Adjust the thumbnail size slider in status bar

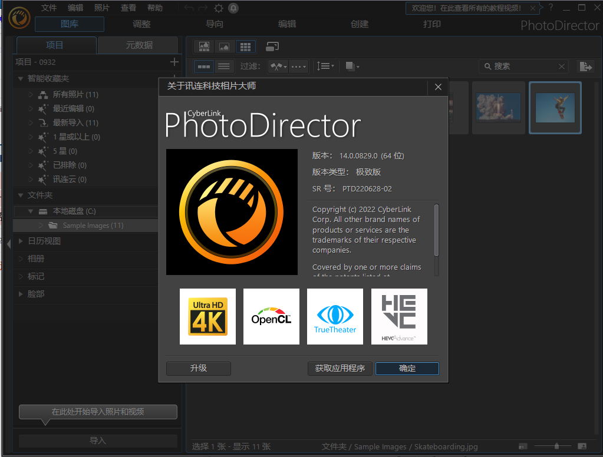556,446
